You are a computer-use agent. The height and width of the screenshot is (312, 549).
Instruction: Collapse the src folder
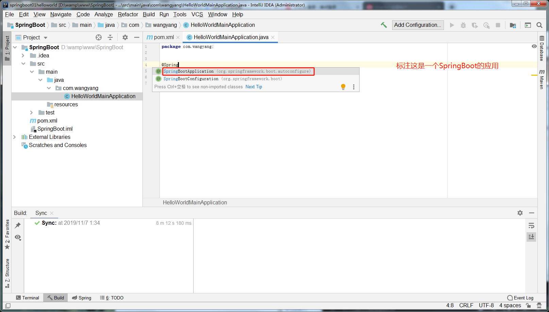click(23, 63)
